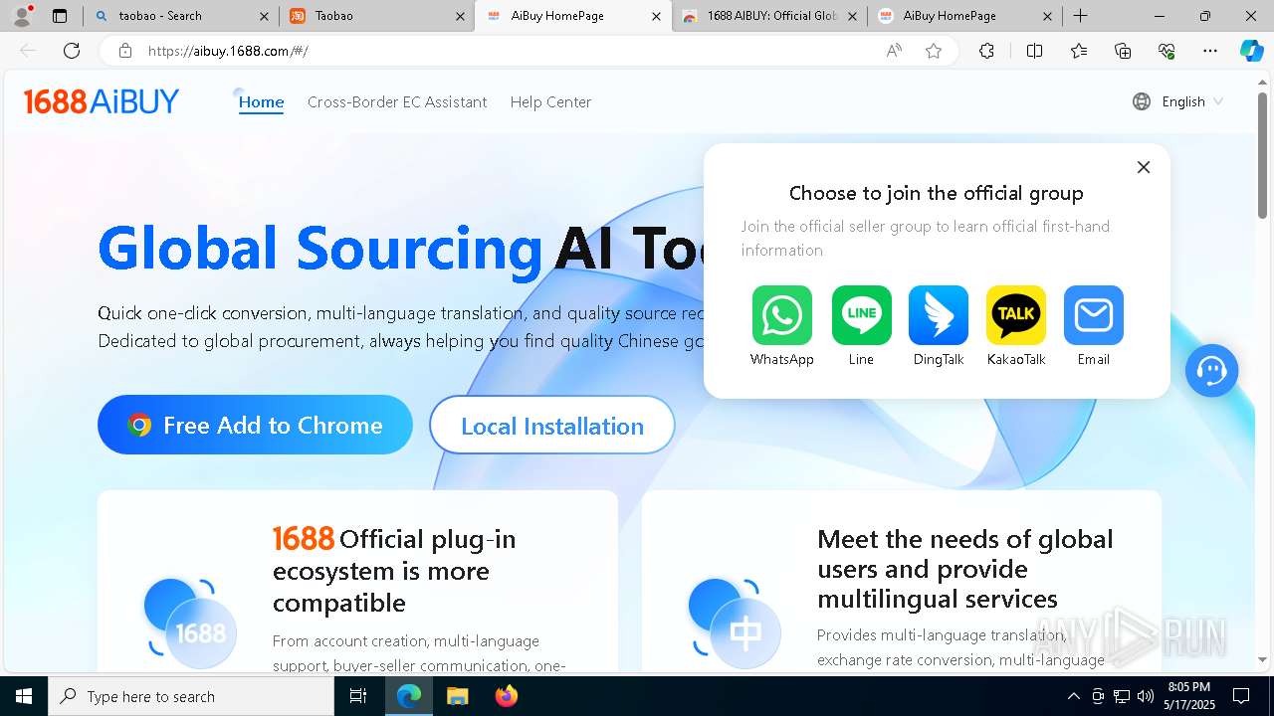This screenshot has height=716, width=1274.
Task: View site information lock icon
Action: click(x=125, y=51)
